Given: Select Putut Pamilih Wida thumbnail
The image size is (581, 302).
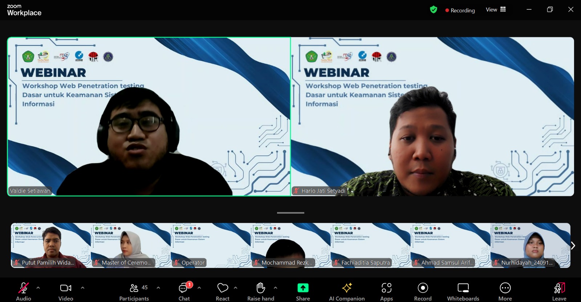Looking at the screenshot, I should coord(51,246).
